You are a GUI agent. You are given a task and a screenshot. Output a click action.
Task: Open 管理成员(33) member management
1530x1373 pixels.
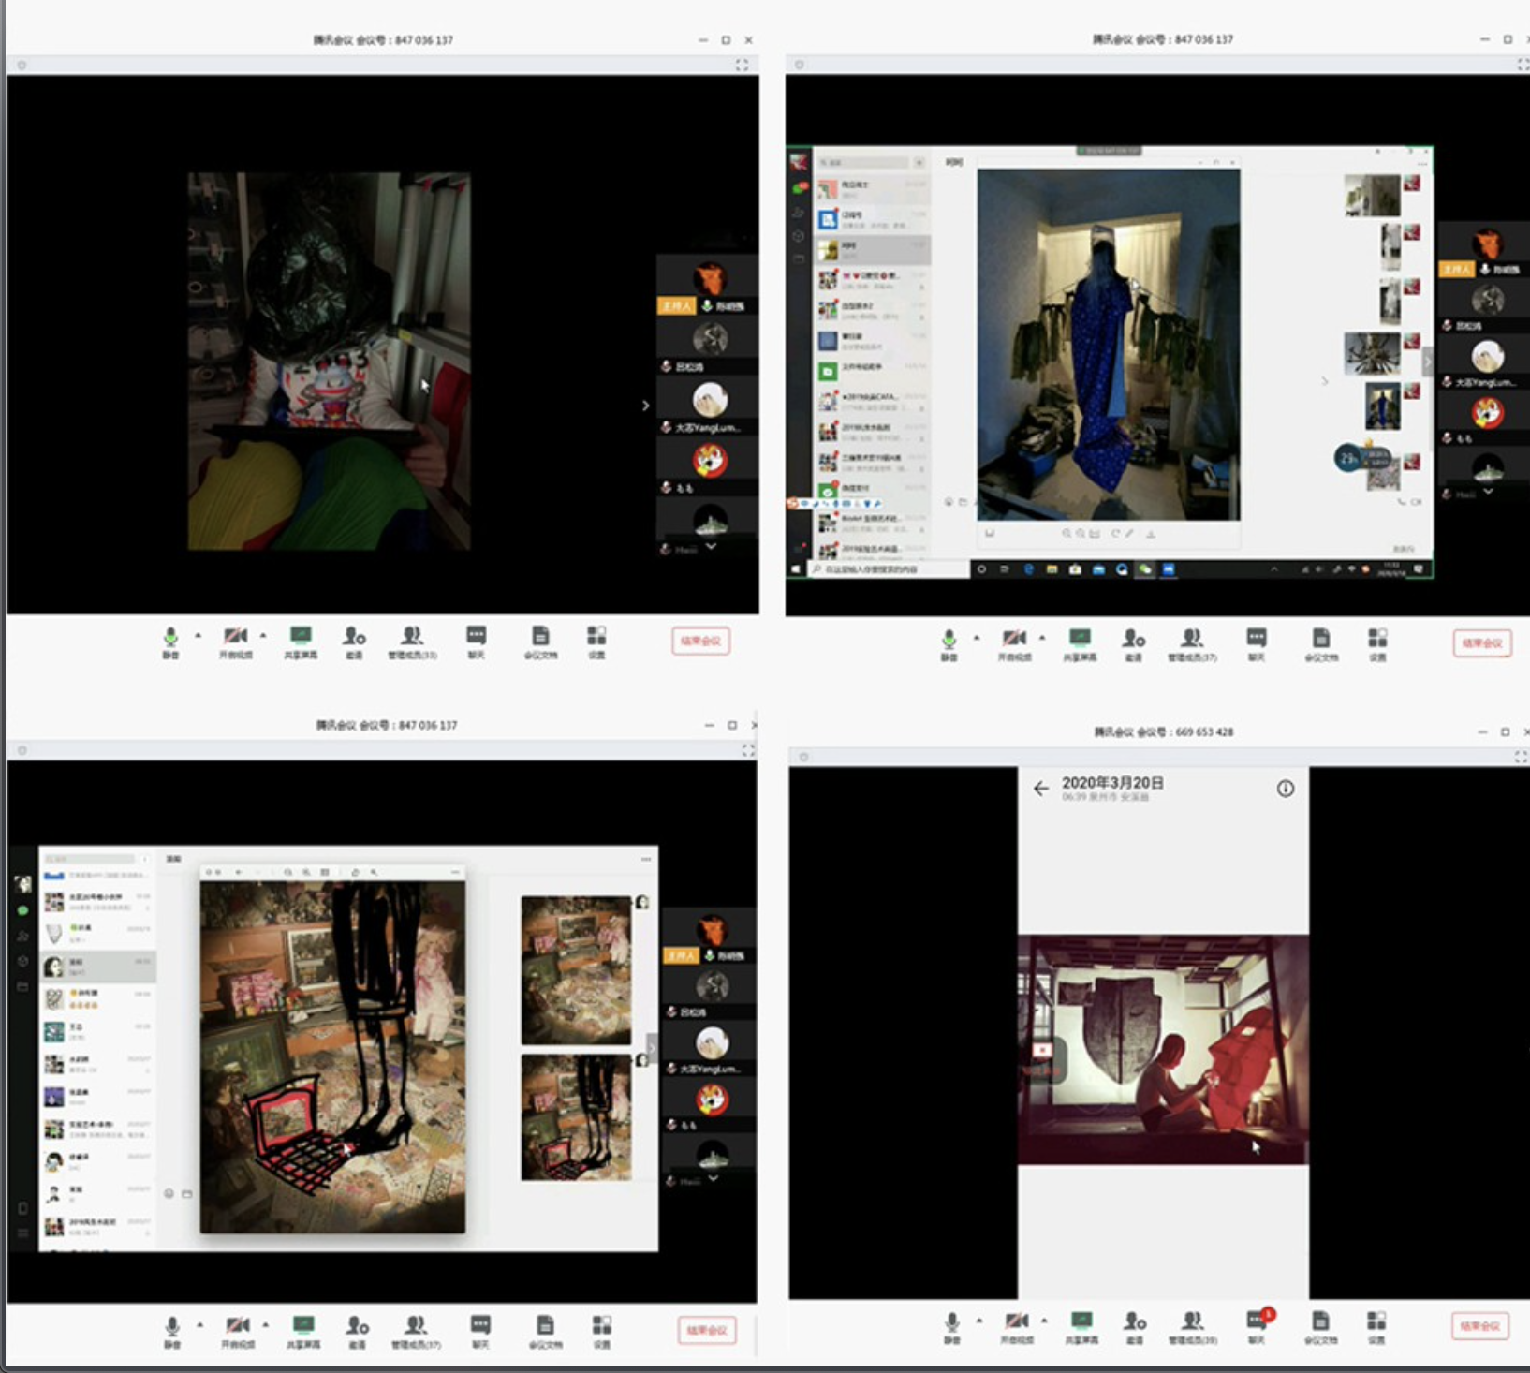412,643
